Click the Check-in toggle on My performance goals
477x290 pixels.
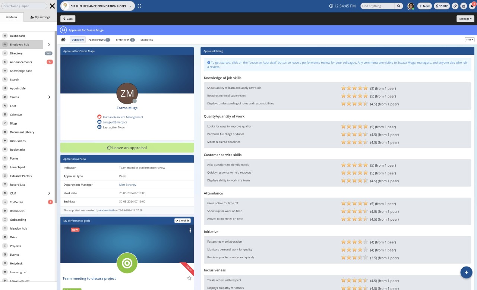pos(182,220)
